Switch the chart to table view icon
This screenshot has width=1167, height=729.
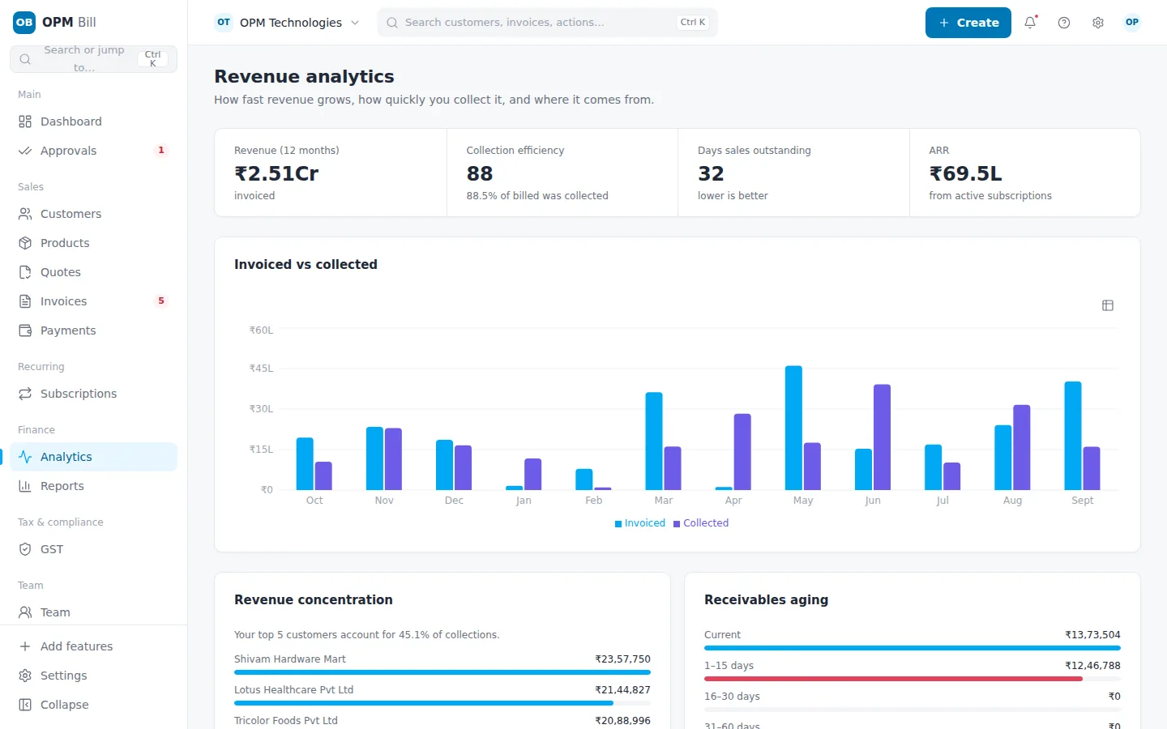[x=1108, y=305]
